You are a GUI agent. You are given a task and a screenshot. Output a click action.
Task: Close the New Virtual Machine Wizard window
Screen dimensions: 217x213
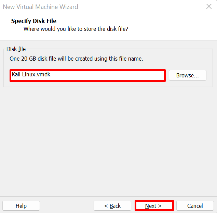point(209,7)
